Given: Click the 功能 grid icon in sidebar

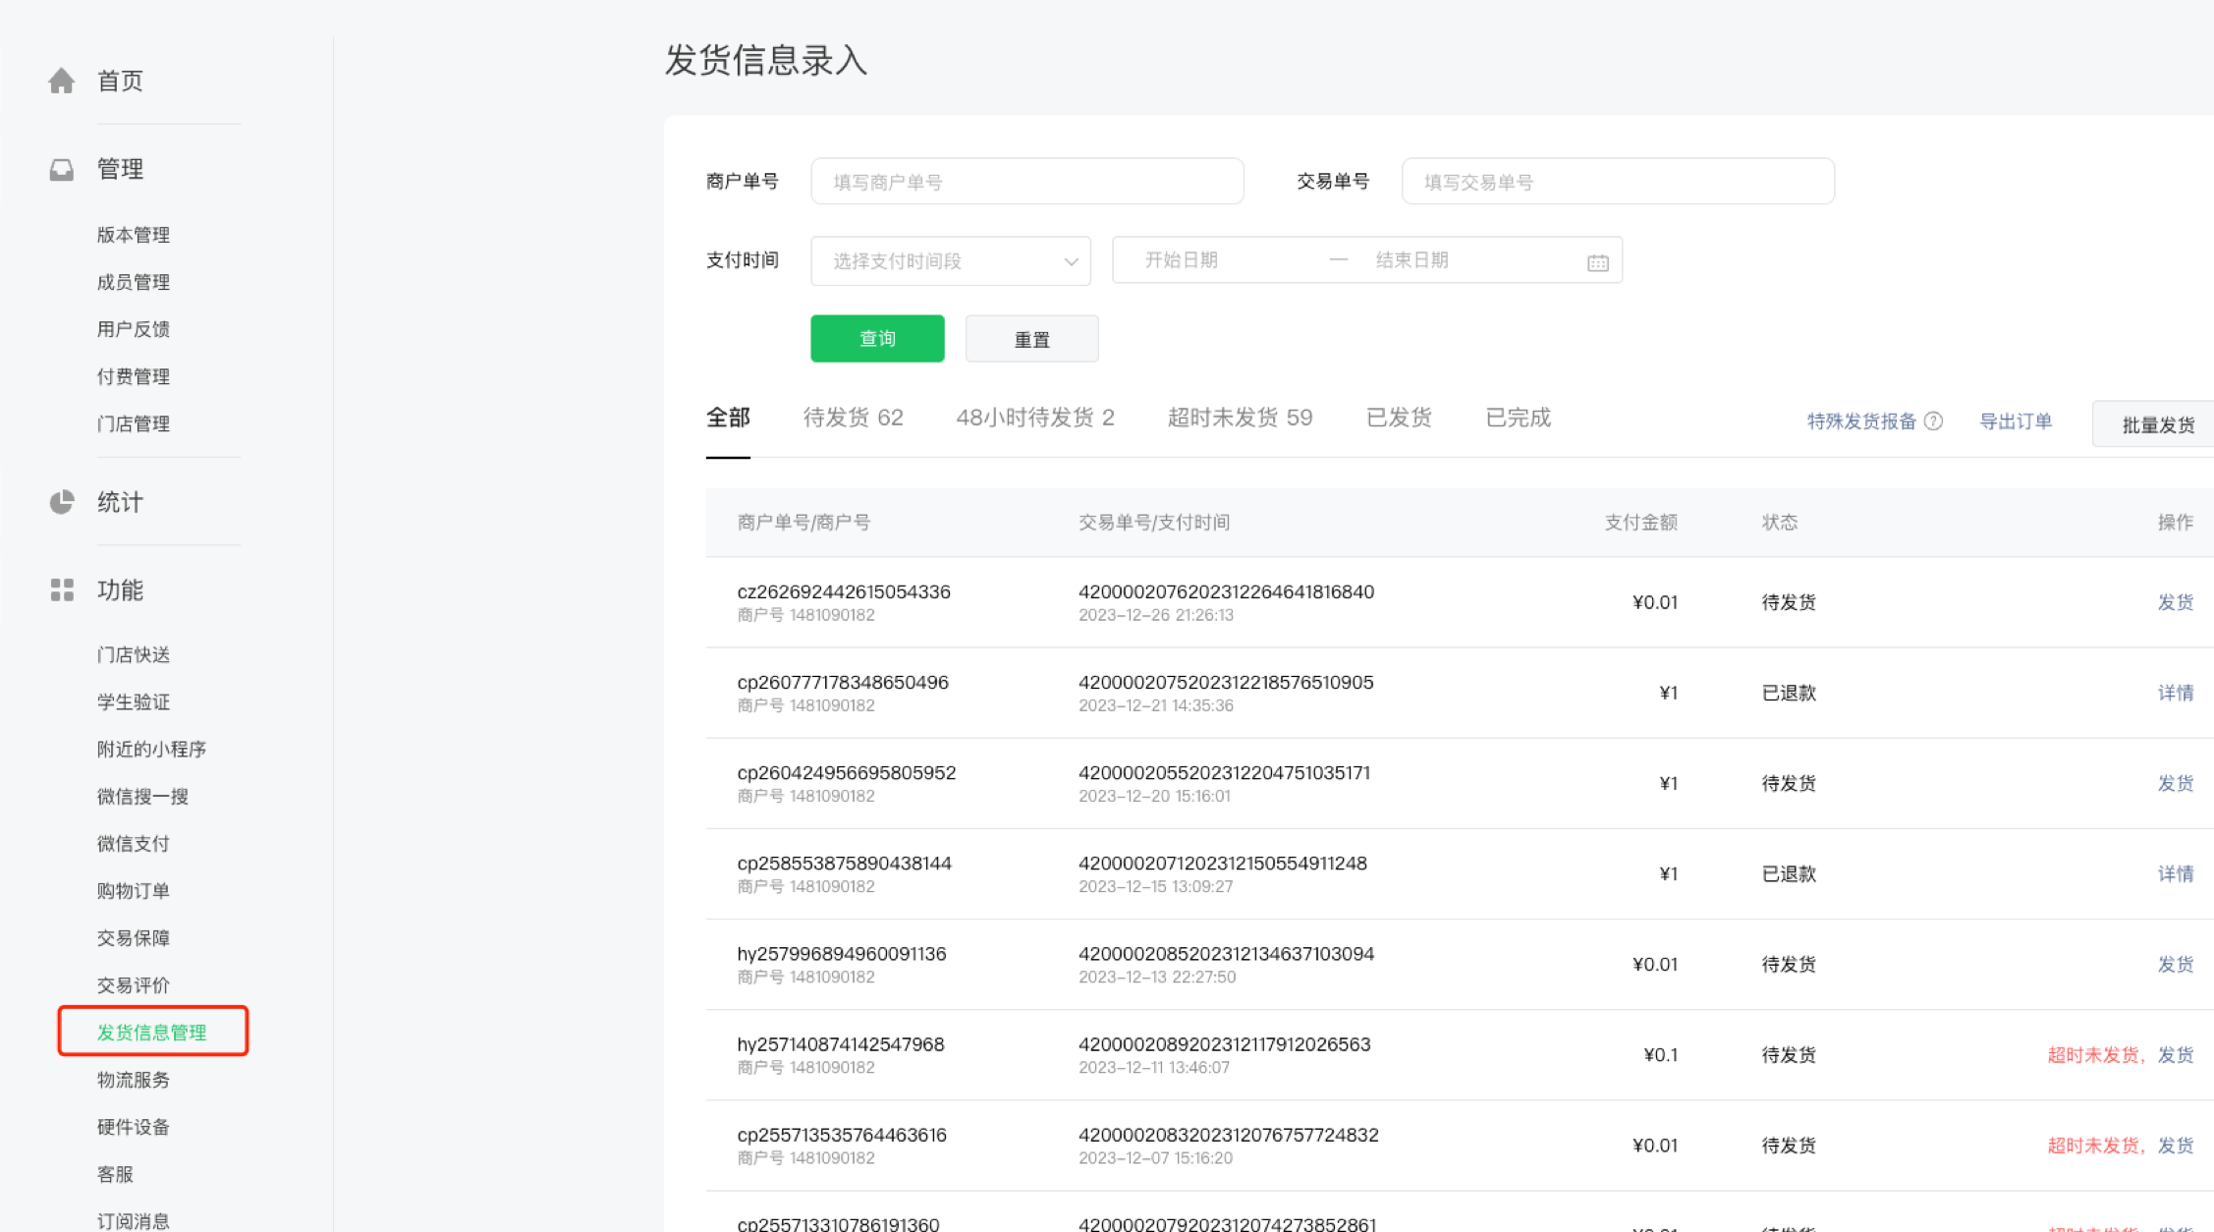Looking at the screenshot, I should [x=61, y=590].
